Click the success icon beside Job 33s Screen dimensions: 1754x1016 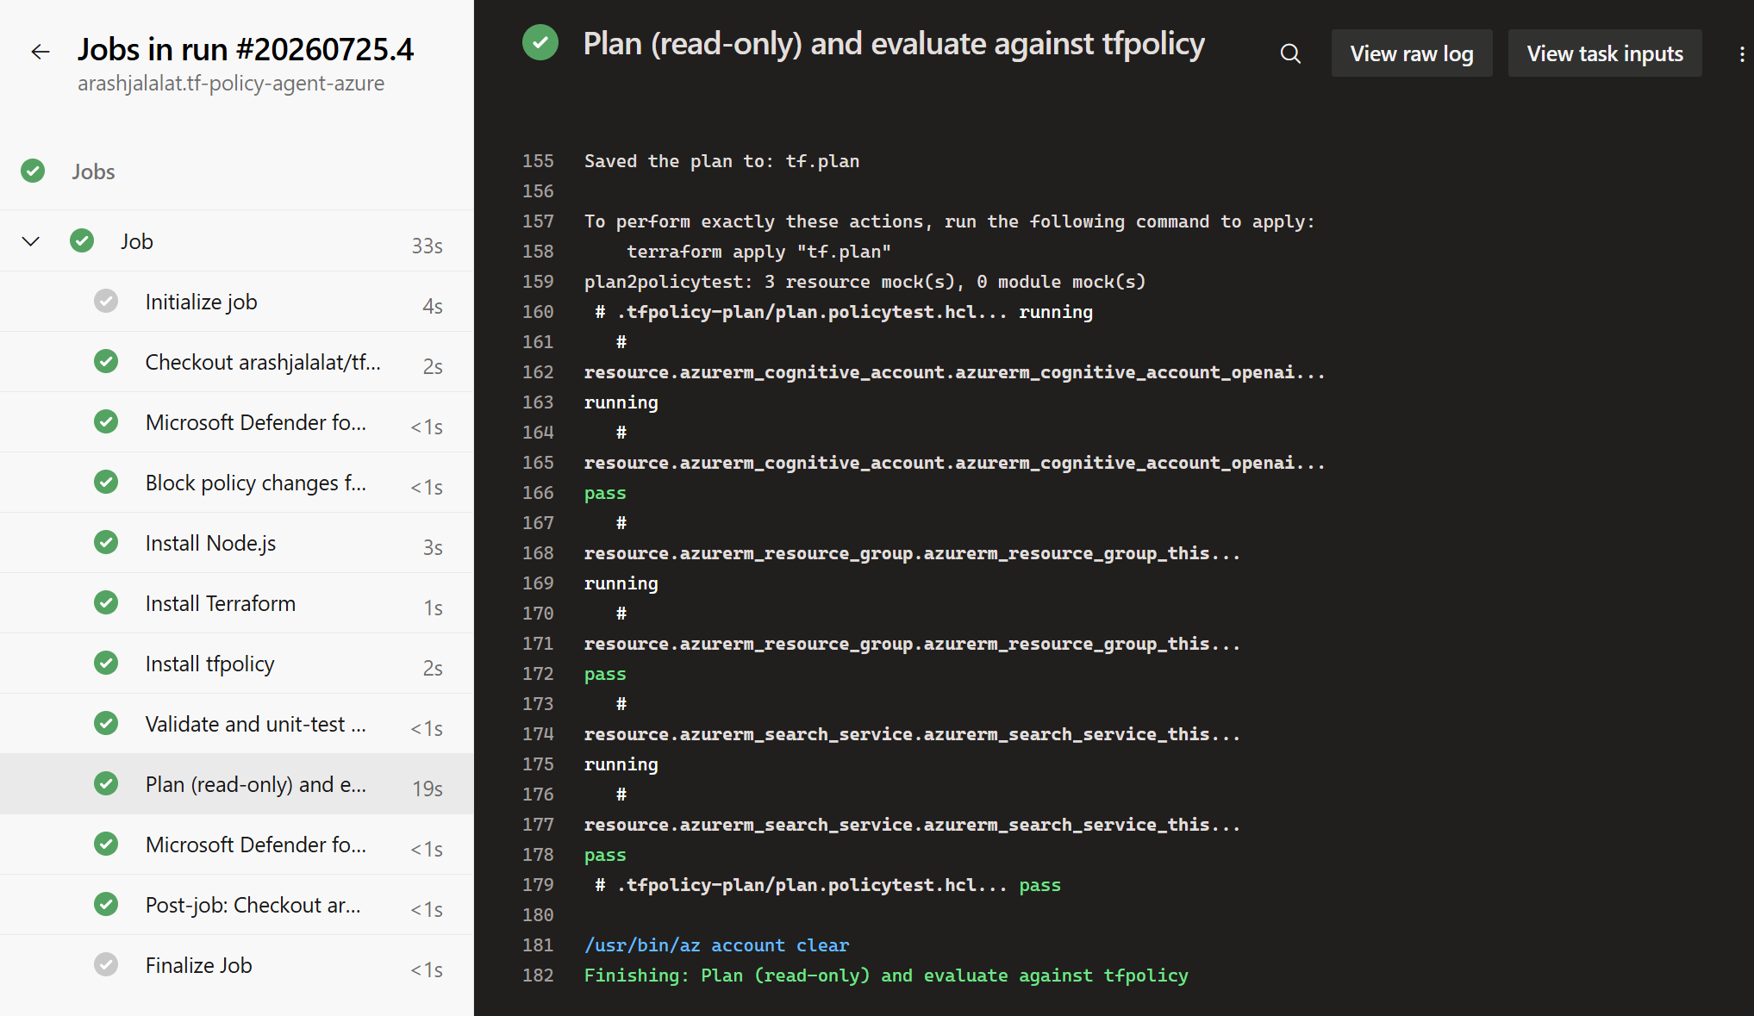click(82, 240)
